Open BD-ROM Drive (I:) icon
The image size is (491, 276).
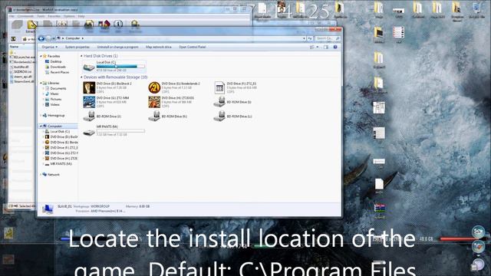219,102
